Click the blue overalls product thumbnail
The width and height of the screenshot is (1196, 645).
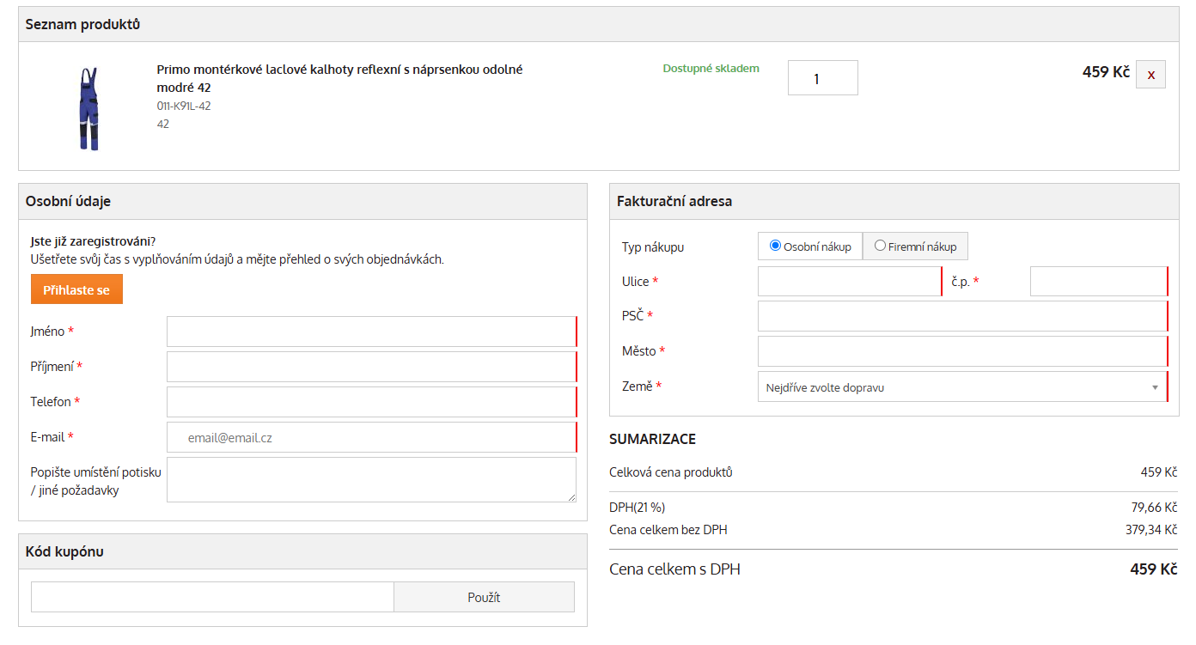[88, 108]
